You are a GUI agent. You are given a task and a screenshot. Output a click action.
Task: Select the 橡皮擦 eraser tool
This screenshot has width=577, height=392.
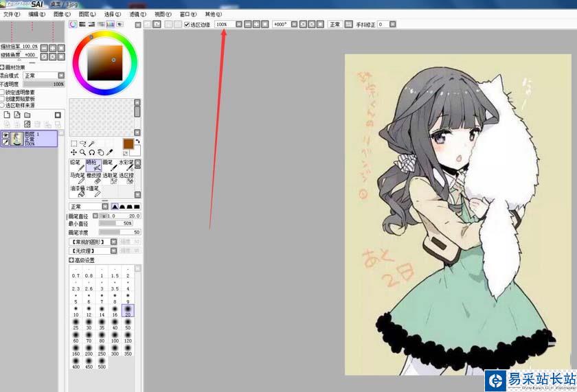[93, 178]
